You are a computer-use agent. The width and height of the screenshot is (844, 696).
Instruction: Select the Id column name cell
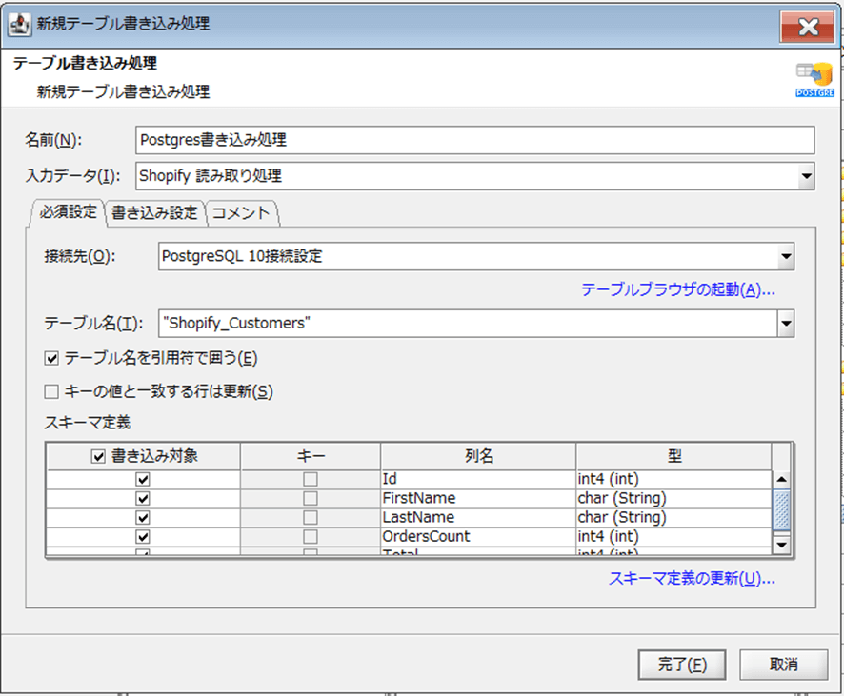tap(478, 479)
